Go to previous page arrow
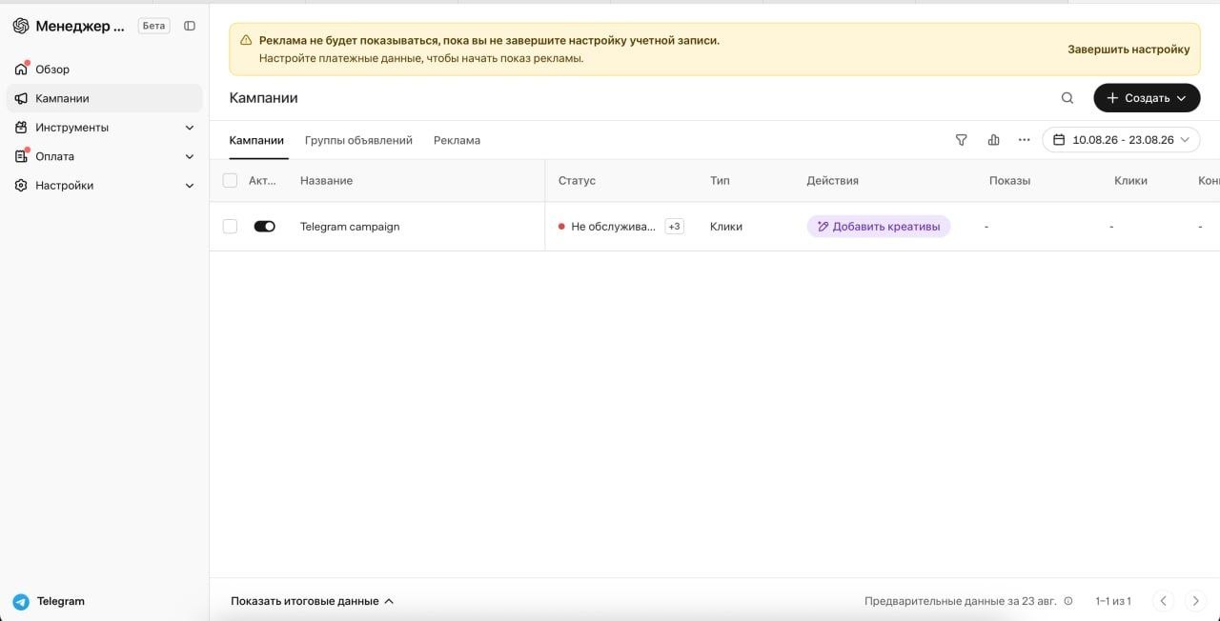 click(x=1164, y=601)
